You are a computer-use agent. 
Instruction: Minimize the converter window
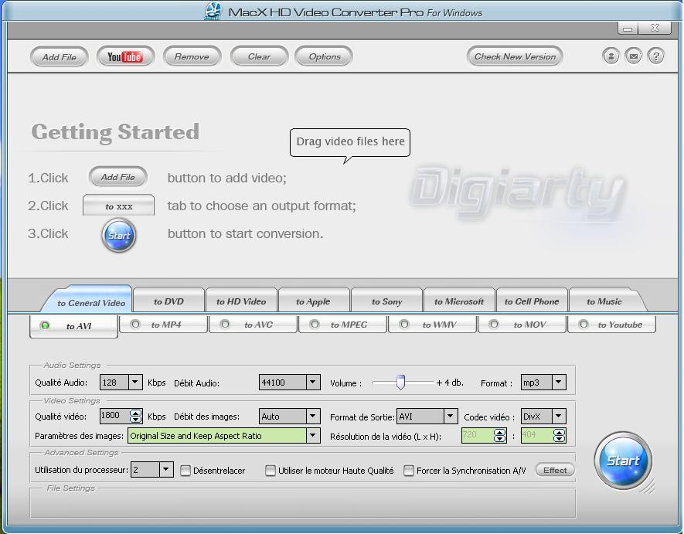click(x=628, y=29)
